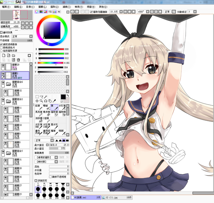Create a new normal layer
The height and width of the screenshot is (203, 214).
4,55
